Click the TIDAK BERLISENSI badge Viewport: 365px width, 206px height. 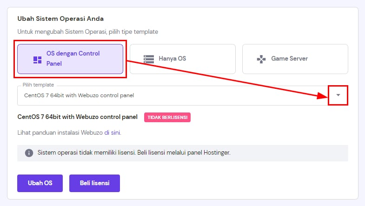(167, 118)
